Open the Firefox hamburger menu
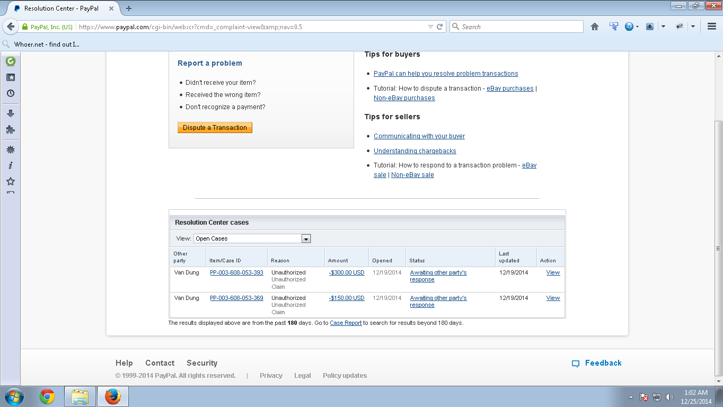The height and width of the screenshot is (407, 723). [712, 26]
